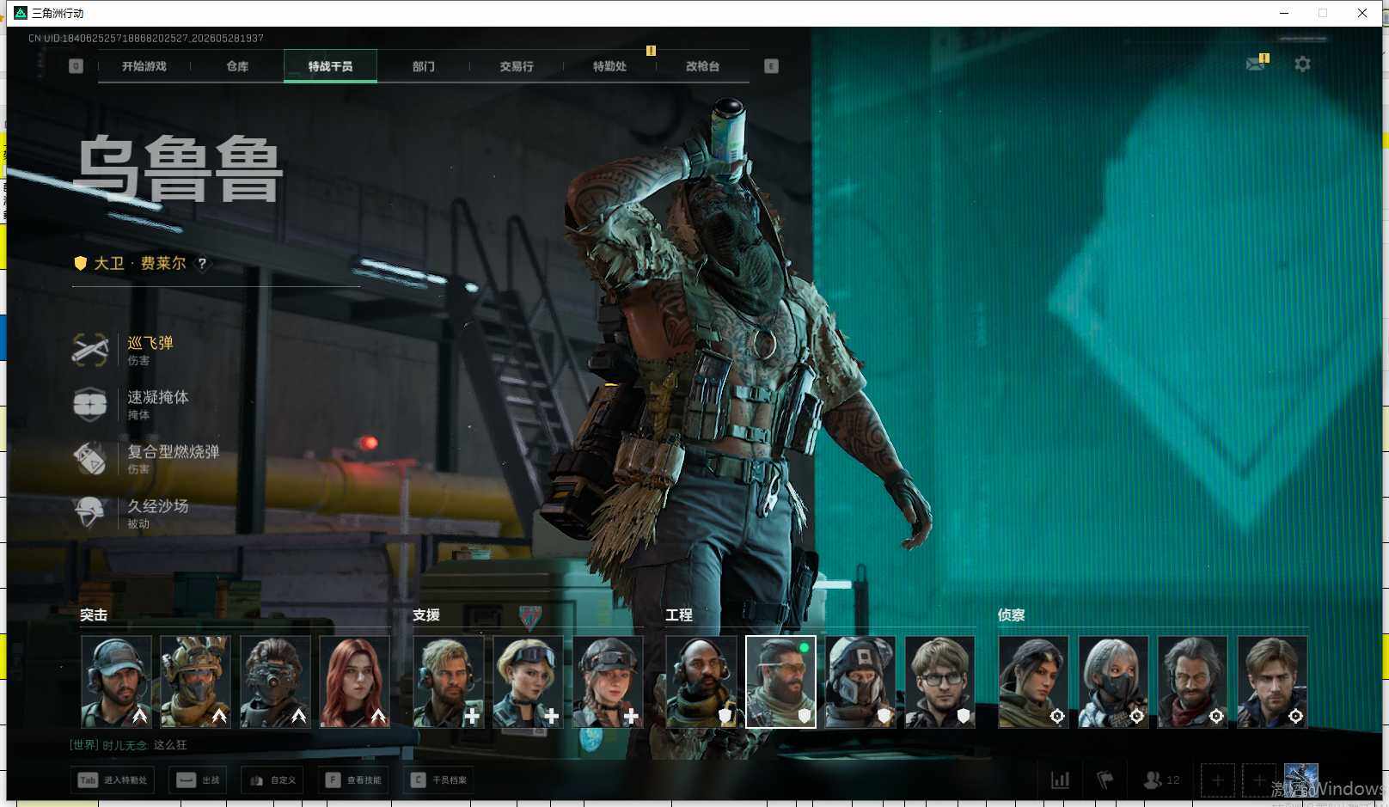Open the world chat message line
Viewport: 1389px width, 807px height.
coord(128,745)
